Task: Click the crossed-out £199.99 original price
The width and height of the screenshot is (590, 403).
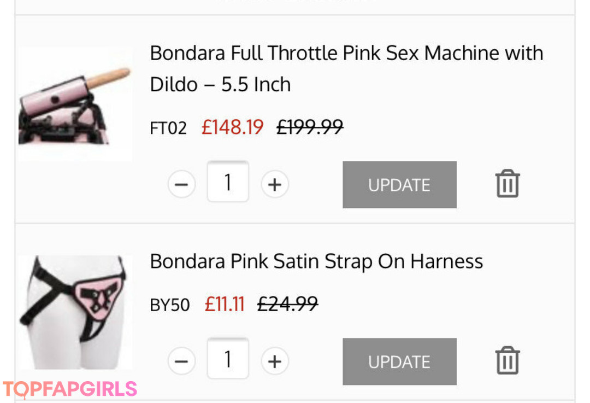Action: pyautogui.click(x=310, y=127)
